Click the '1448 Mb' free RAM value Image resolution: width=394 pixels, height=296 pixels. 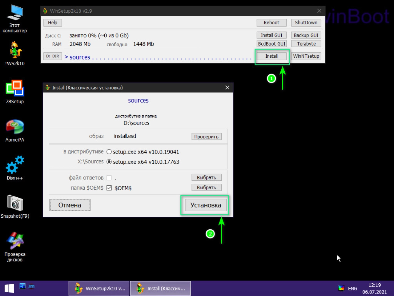(x=143, y=44)
